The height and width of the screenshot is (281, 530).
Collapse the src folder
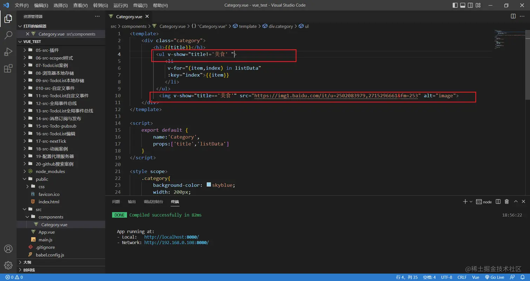61,209
